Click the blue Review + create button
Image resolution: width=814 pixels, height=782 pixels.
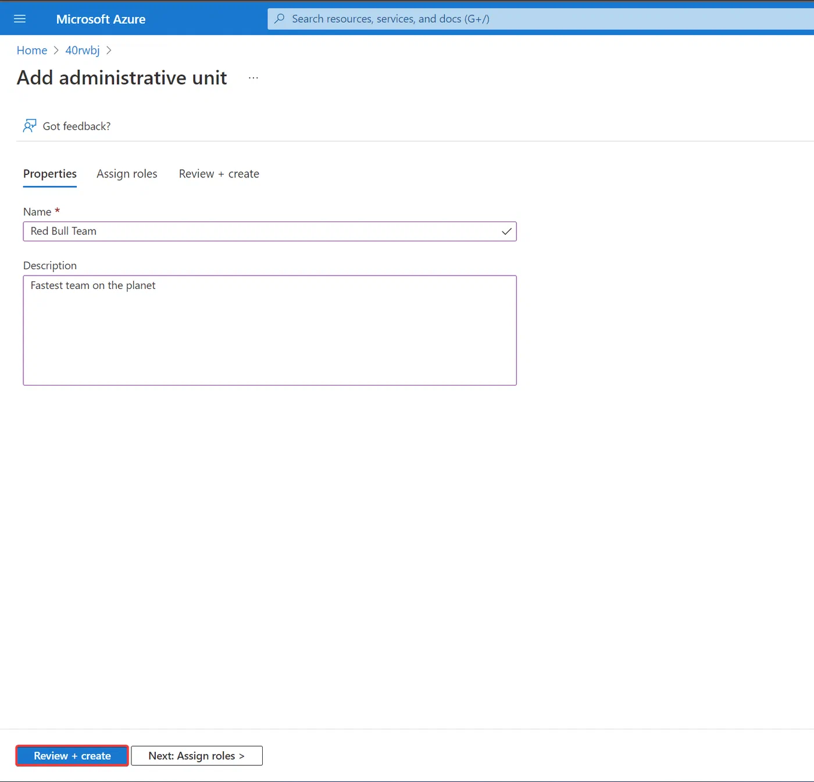[x=72, y=756]
